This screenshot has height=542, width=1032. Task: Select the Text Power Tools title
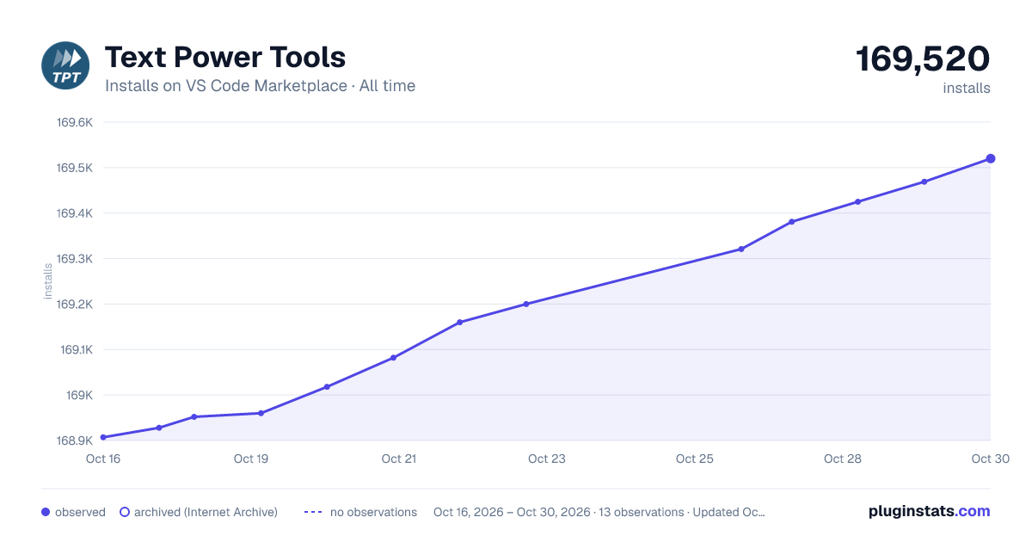[x=225, y=58]
